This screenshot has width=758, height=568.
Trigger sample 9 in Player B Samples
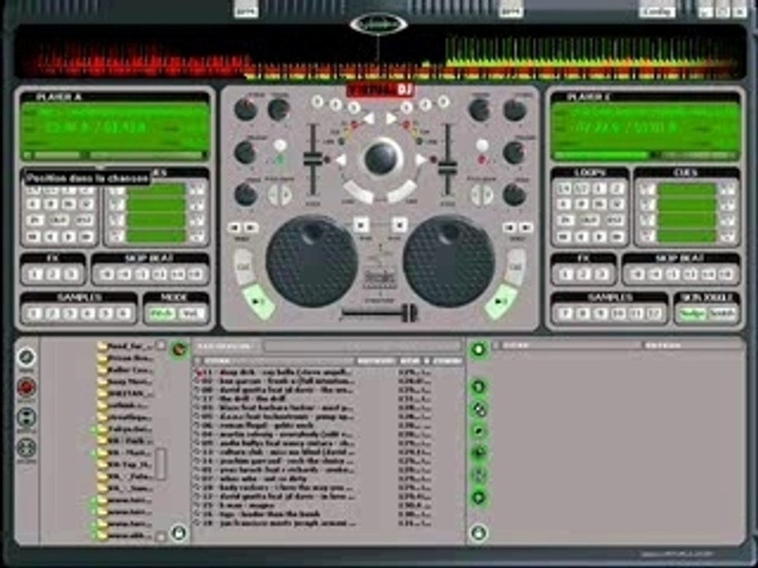click(600, 314)
